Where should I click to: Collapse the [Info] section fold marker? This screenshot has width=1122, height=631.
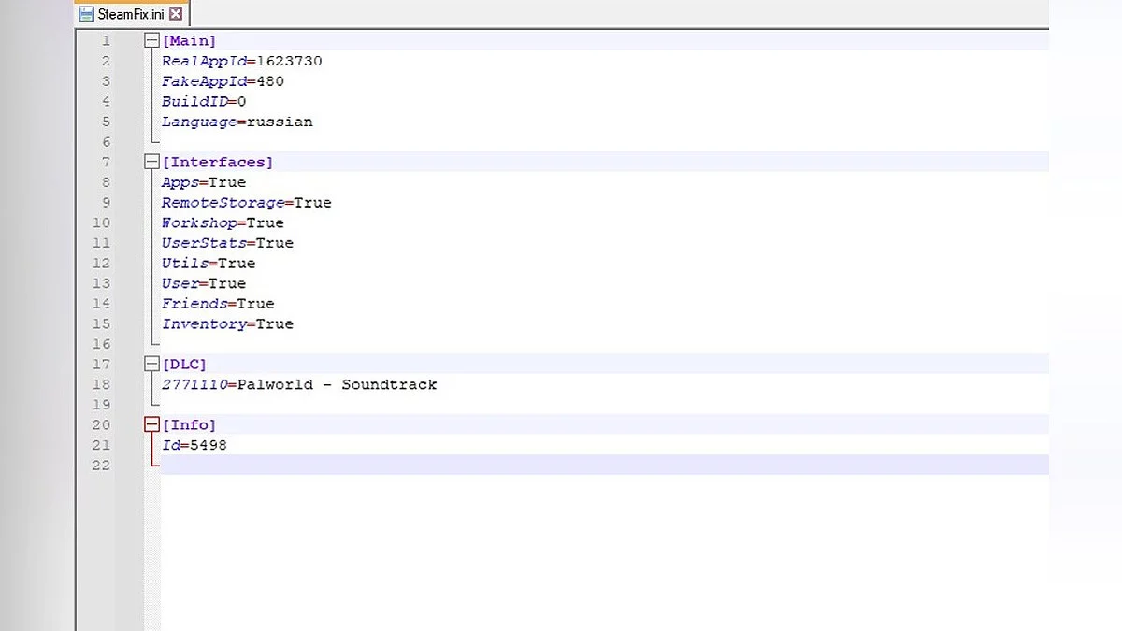tap(151, 425)
